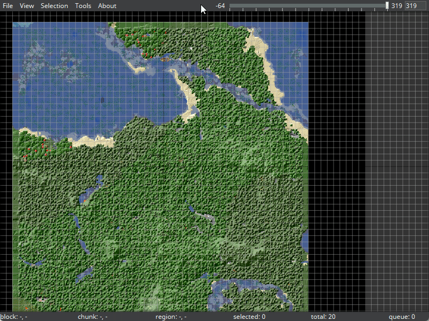The height and width of the screenshot is (321, 429).
Task: Click the height slider thumb
Action: coord(387,6)
